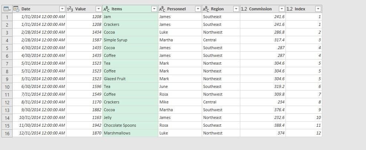The width and height of the screenshot is (366, 150).
Task: Open the Date column filter dropdown
Action: (x=62, y=9)
